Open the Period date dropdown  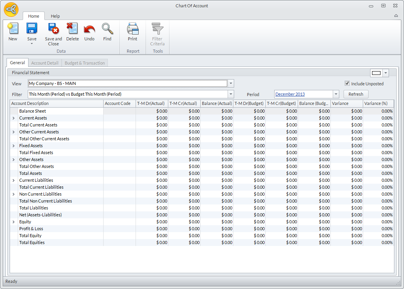pyautogui.click(x=335, y=94)
